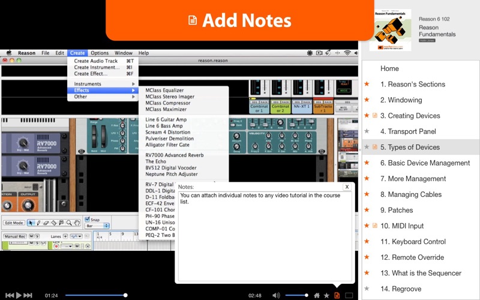
Task: Toggle star for Patches
Action: 367,209
